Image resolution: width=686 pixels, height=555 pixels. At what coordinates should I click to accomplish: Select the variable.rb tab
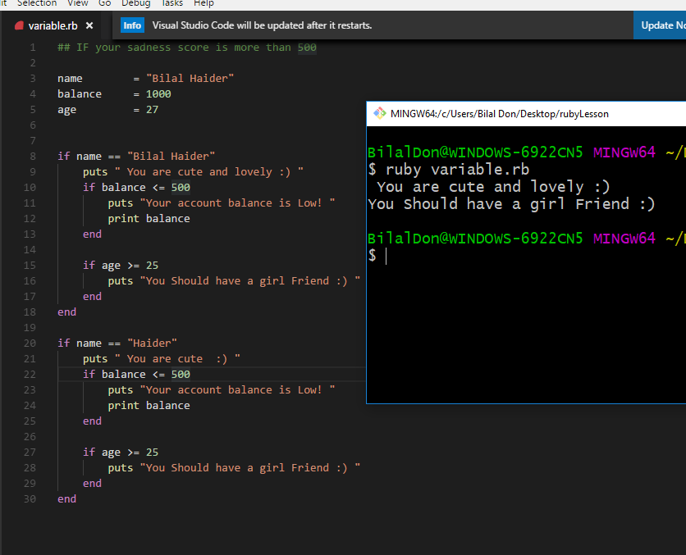(x=53, y=25)
